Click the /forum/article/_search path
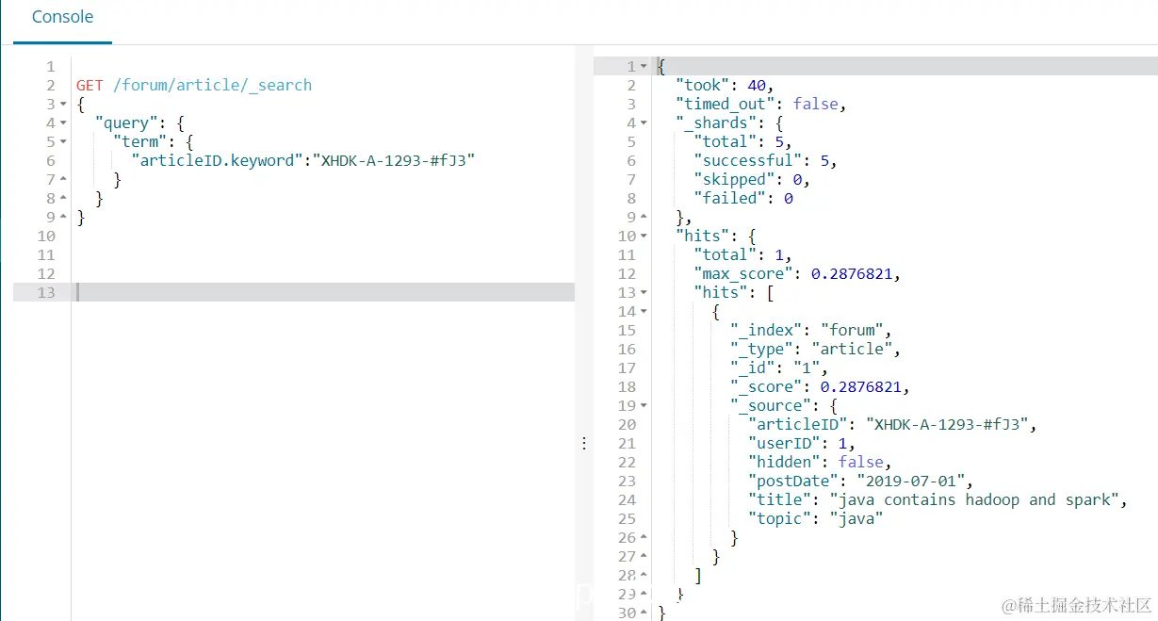Image resolution: width=1158 pixels, height=621 pixels. tap(212, 85)
